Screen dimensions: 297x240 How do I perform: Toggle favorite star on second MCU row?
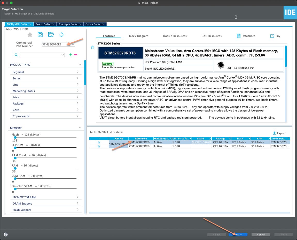(99, 146)
